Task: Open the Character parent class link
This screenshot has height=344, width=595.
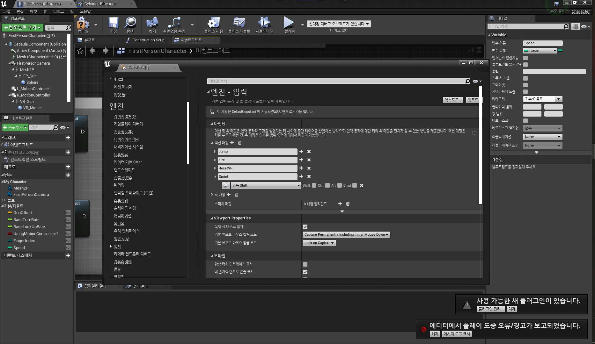Action: pos(581,11)
